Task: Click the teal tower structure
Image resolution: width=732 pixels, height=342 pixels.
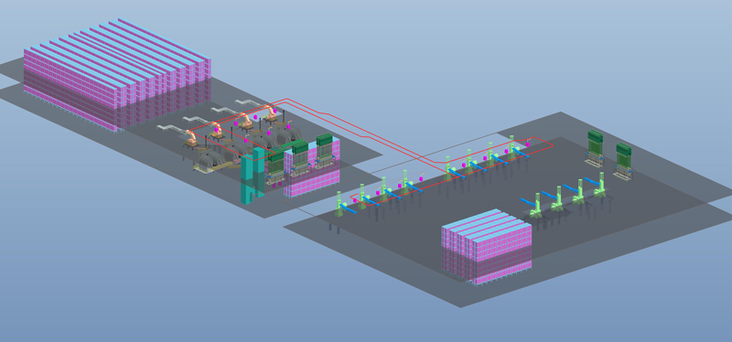Action: point(253,174)
